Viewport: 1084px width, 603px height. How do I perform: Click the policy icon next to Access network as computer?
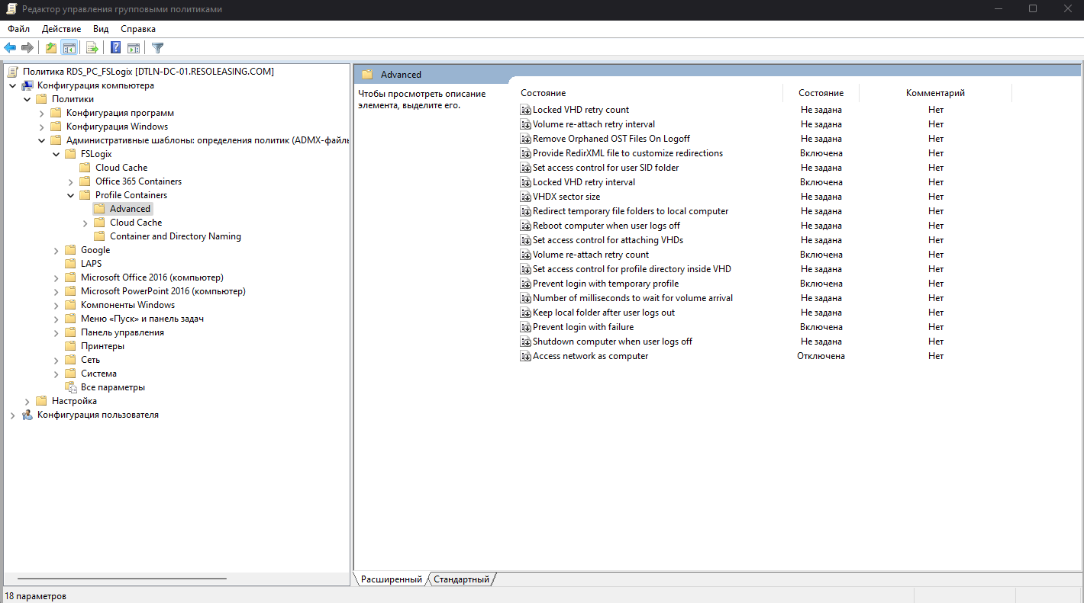pos(525,355)
